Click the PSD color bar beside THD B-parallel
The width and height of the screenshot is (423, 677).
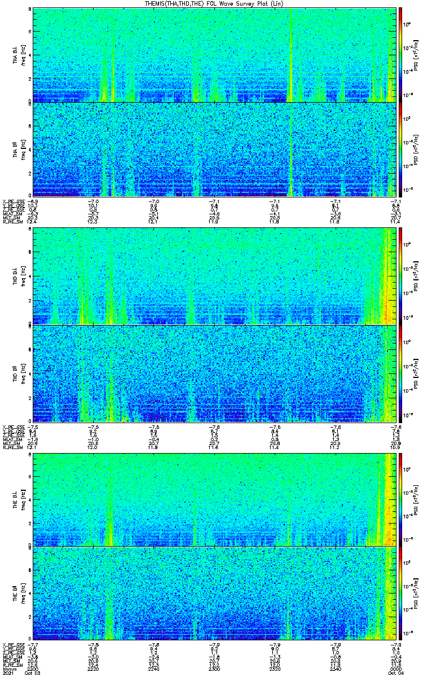[x=400, y=373]
